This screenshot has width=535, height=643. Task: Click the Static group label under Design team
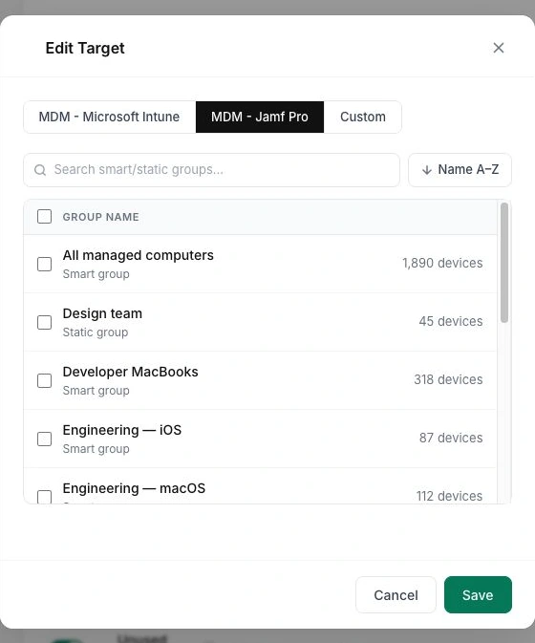[x=96, y=332]
